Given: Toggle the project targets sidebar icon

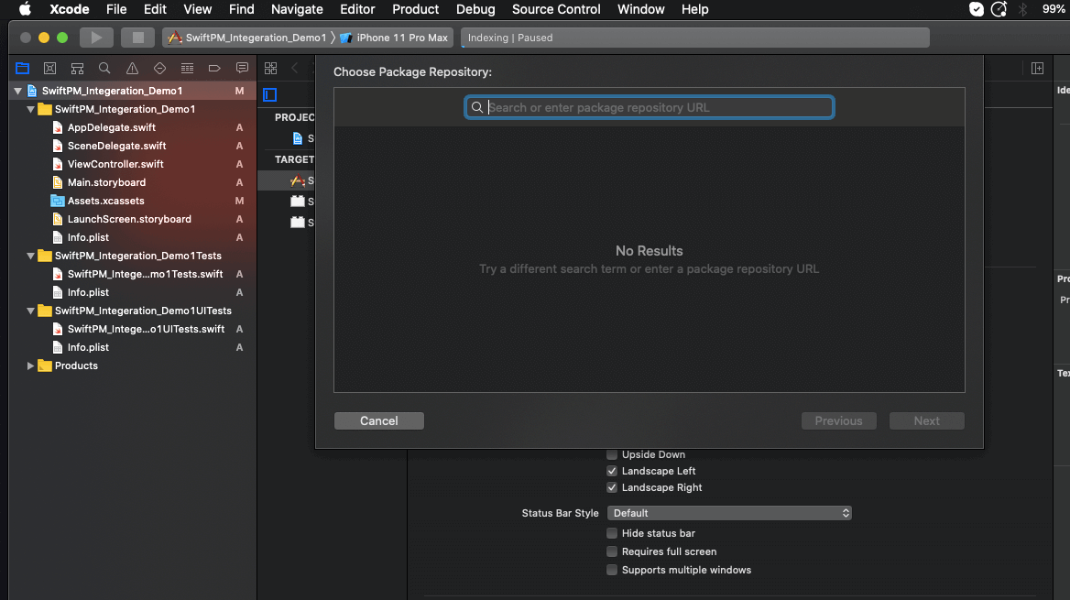Looking at the screenshot, I should tap(270, 95).
